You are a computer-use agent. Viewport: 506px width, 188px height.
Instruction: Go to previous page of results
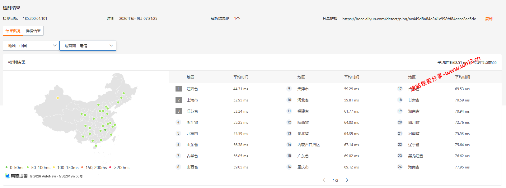tap(324, 180)
